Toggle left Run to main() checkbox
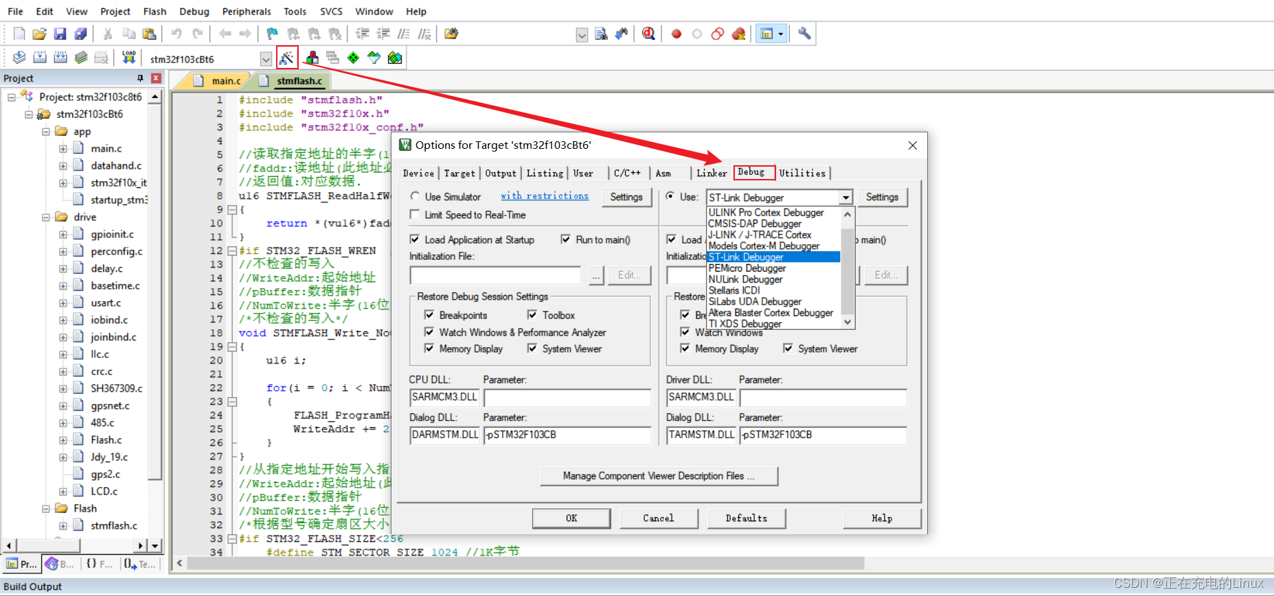 (x=566, y=239)
